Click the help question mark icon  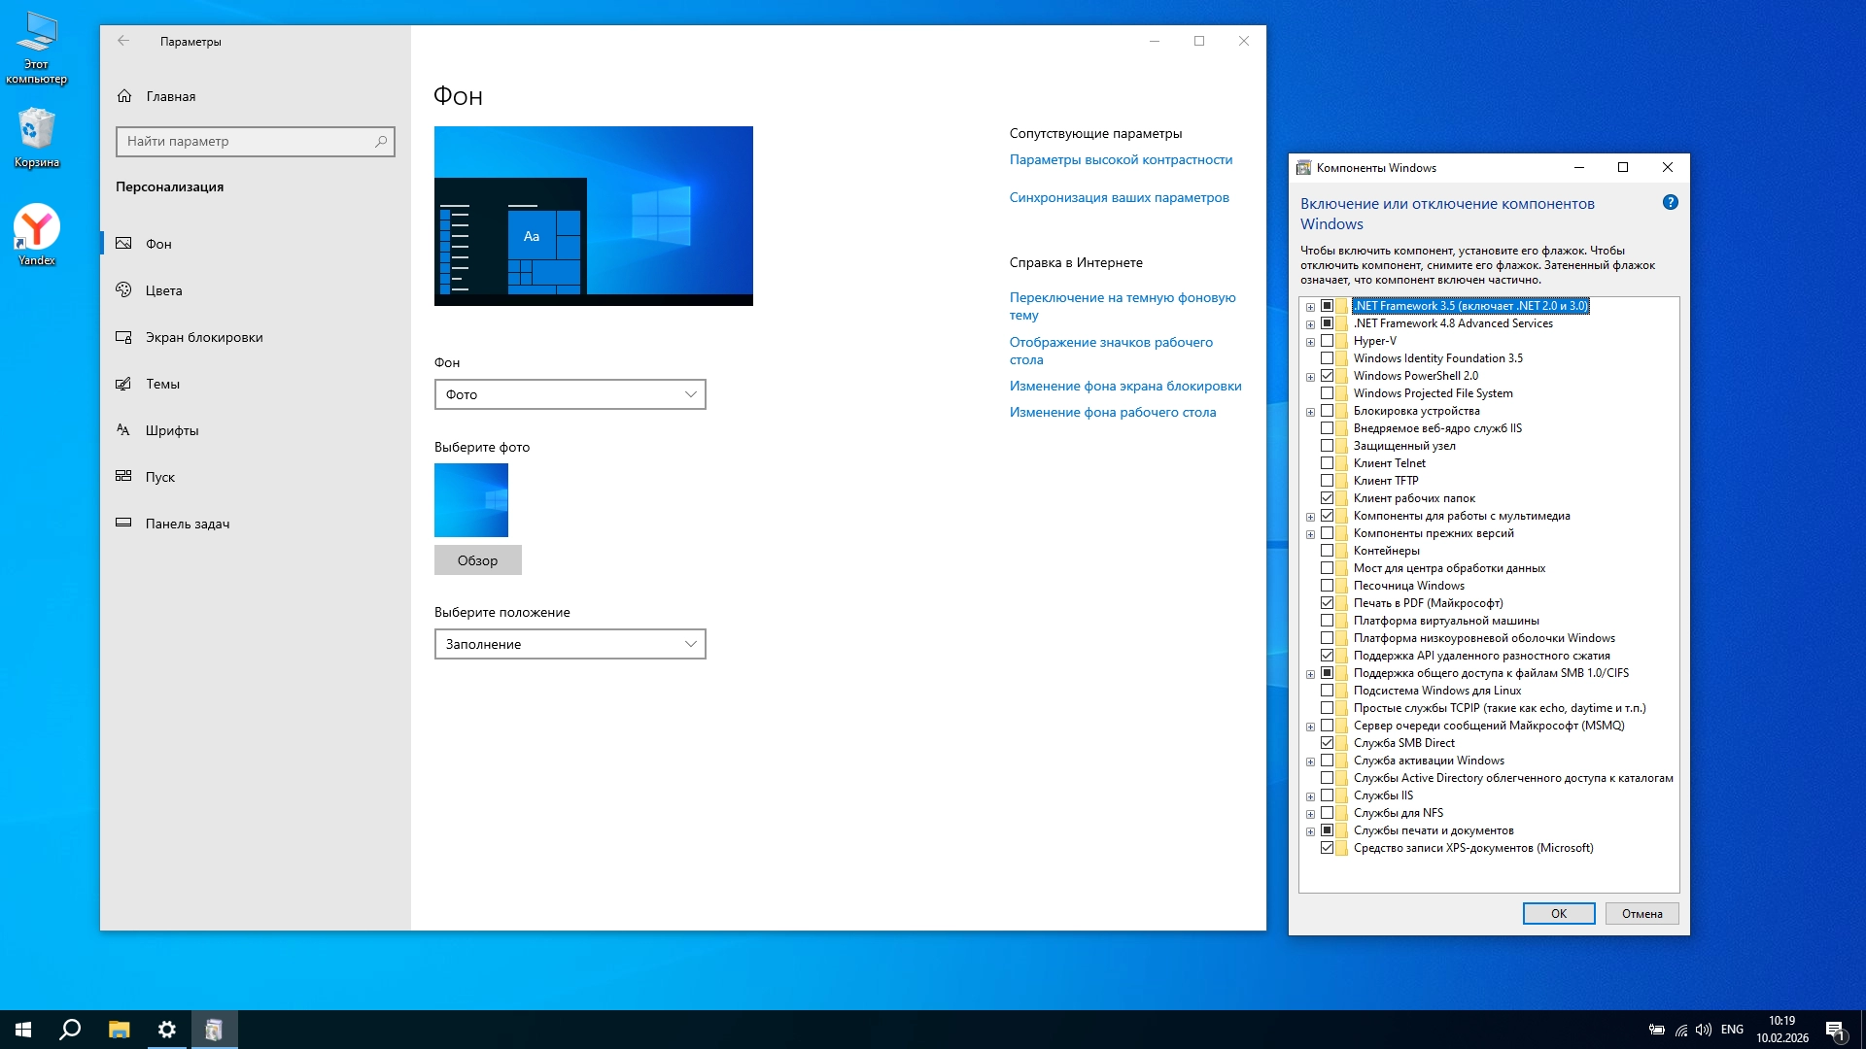1670,202
